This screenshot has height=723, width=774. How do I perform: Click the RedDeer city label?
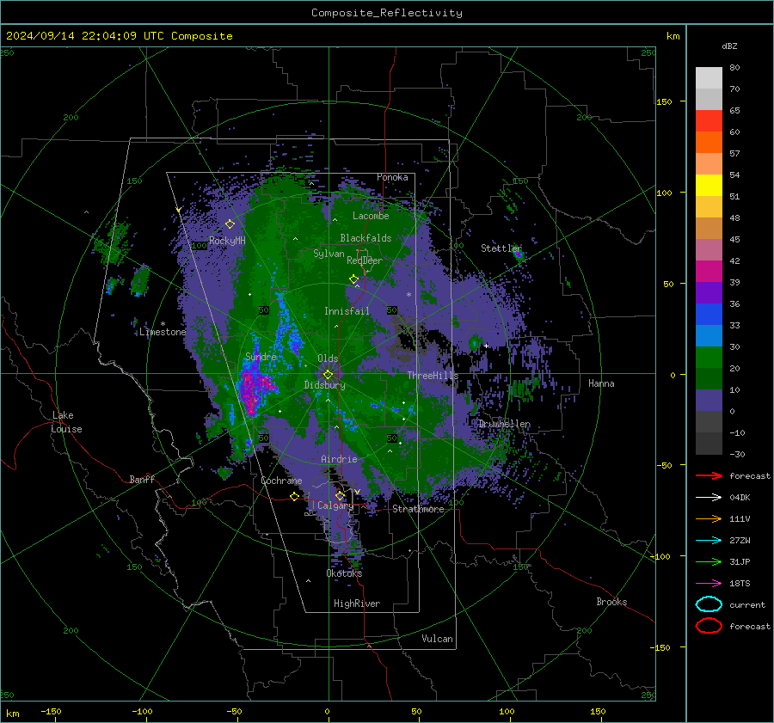click(365, 260)
